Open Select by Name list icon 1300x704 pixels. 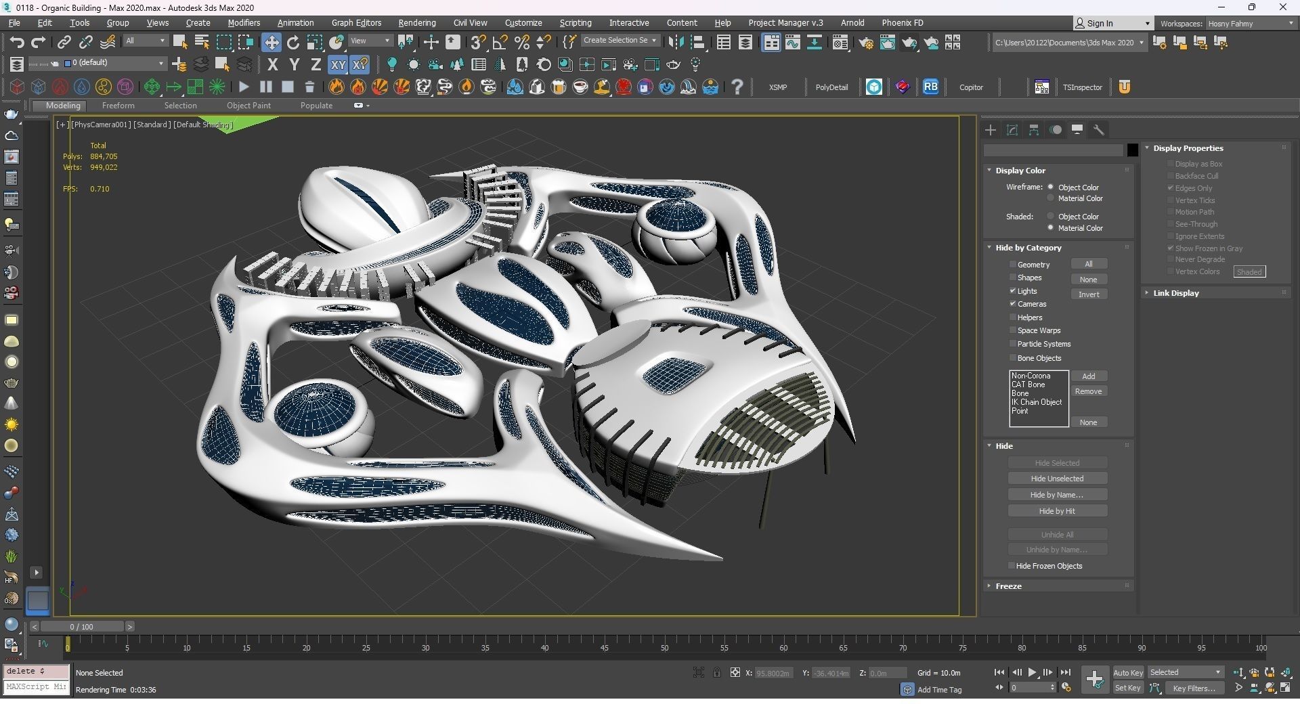(202, 42)
